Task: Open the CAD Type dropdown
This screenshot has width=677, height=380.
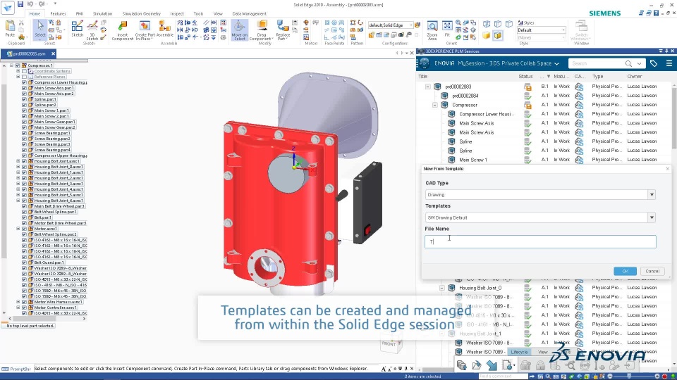Action: coord(652,195)
